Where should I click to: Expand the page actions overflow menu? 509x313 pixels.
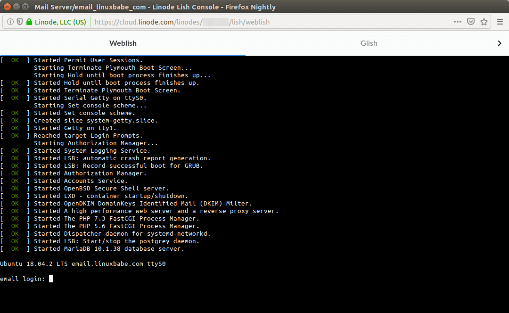click(x=458, y=22)
